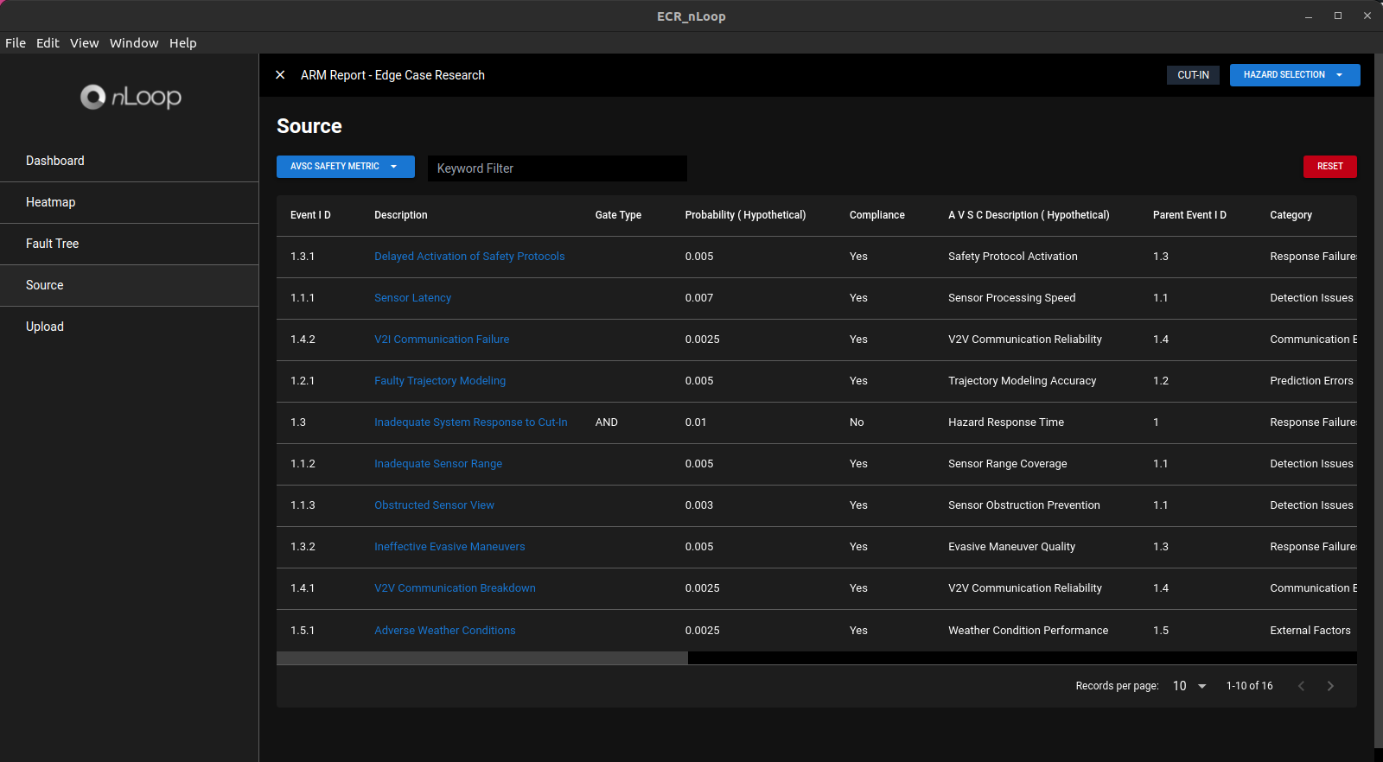This screenshot has width=1383, height=762.
Task: Sort by AVSC Description column header
Action: point(1029,215)
